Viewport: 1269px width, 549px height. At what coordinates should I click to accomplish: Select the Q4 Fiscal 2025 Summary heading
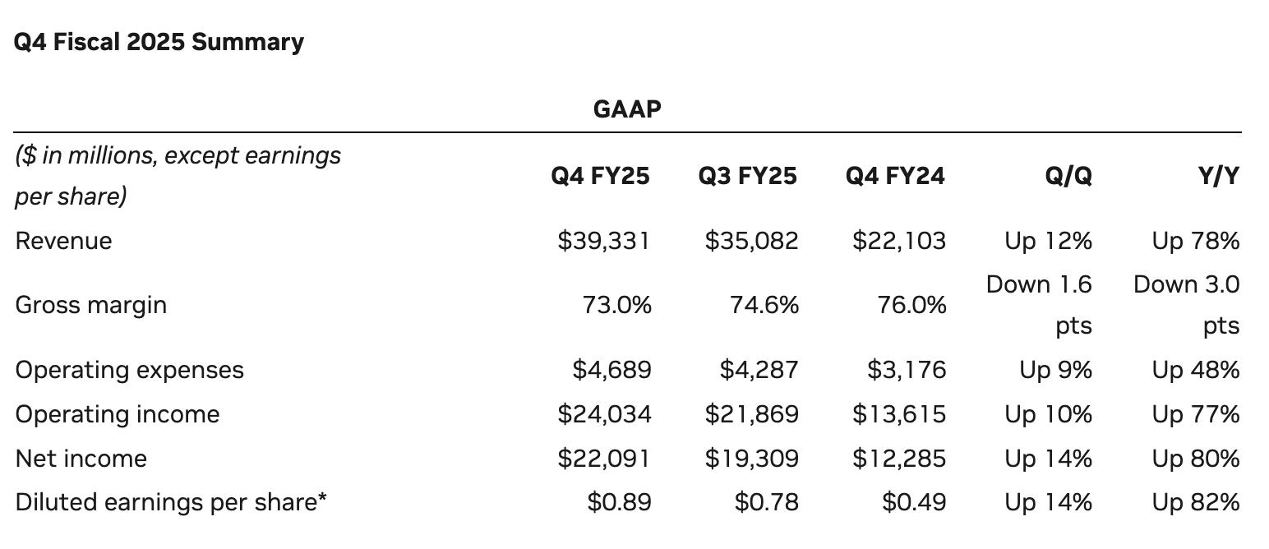tap(159, 42)
